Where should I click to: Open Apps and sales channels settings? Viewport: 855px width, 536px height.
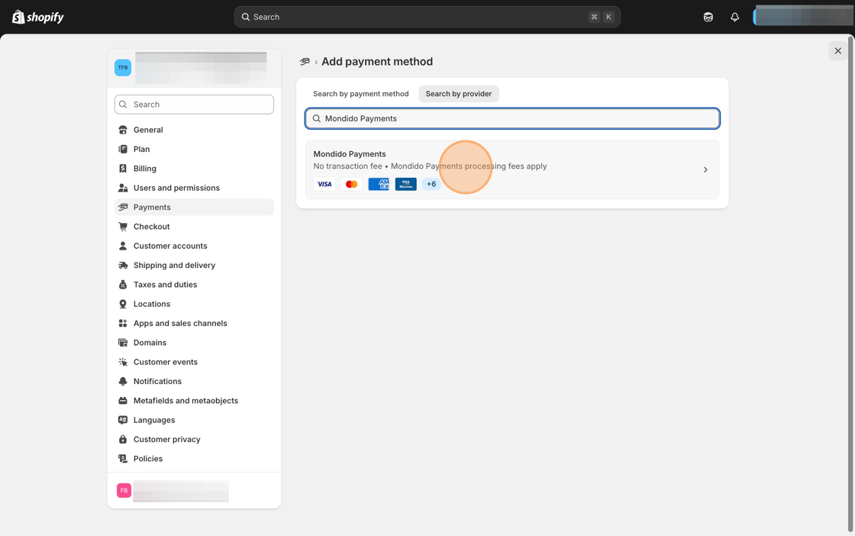[194, 323]
